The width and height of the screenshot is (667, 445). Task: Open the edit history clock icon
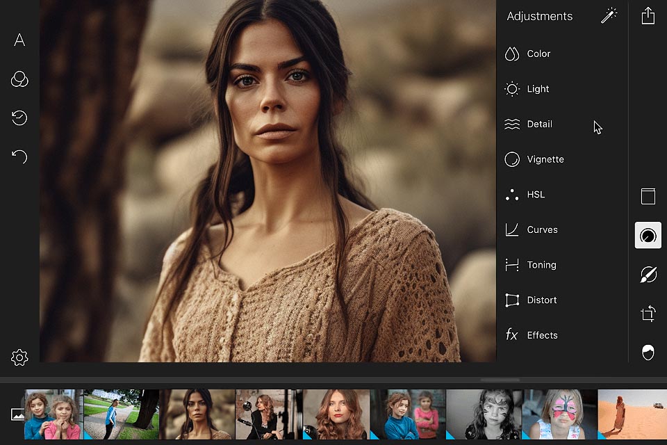[19, 118]
